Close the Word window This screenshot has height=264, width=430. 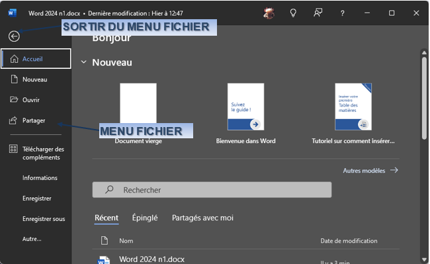[x=416, y=13]
